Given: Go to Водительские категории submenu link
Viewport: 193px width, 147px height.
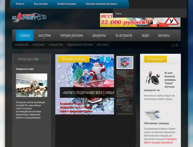Looking at the screenshot, I should point(80,45).
